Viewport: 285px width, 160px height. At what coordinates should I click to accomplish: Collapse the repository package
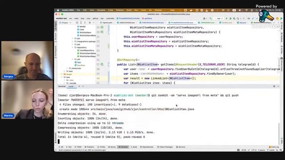(72, 48)
